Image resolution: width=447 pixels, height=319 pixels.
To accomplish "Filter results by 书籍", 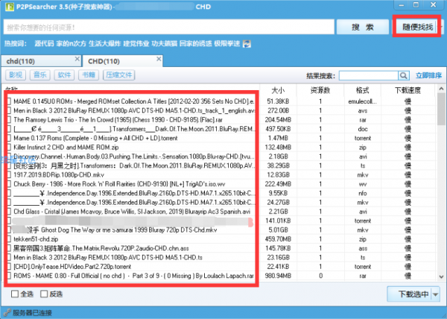I will [89, 75].
